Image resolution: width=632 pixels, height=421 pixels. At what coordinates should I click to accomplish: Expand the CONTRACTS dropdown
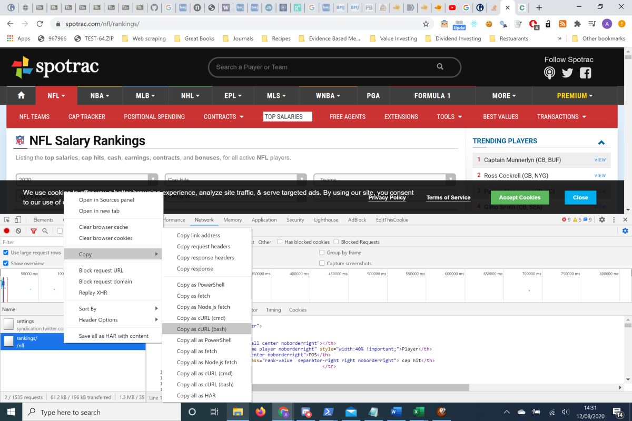[x=224, y=116]
